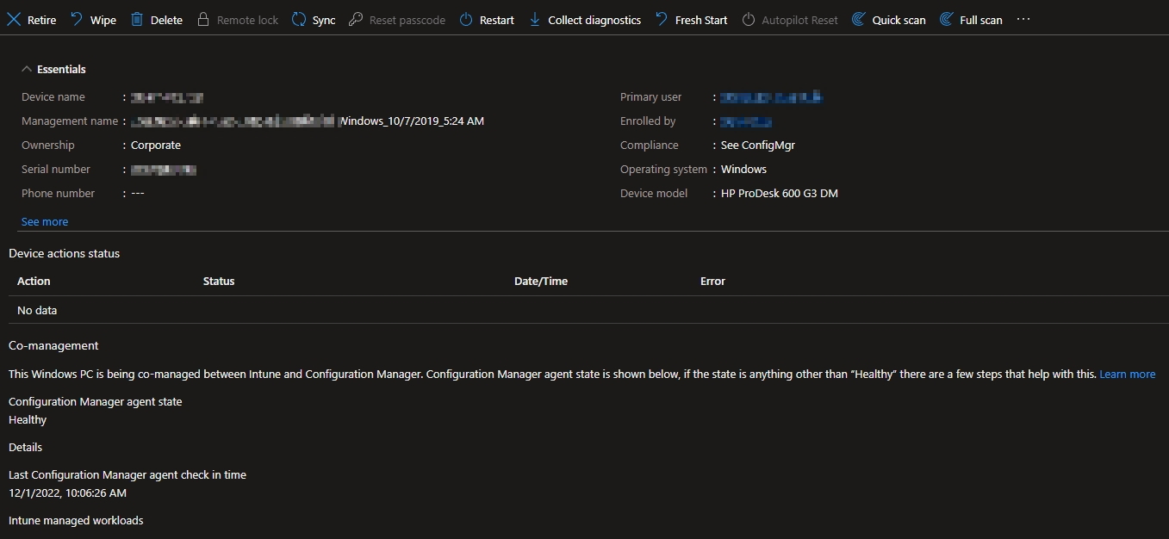
Task: Select the 'Device model' field label
Action: [x=654, y=194]
